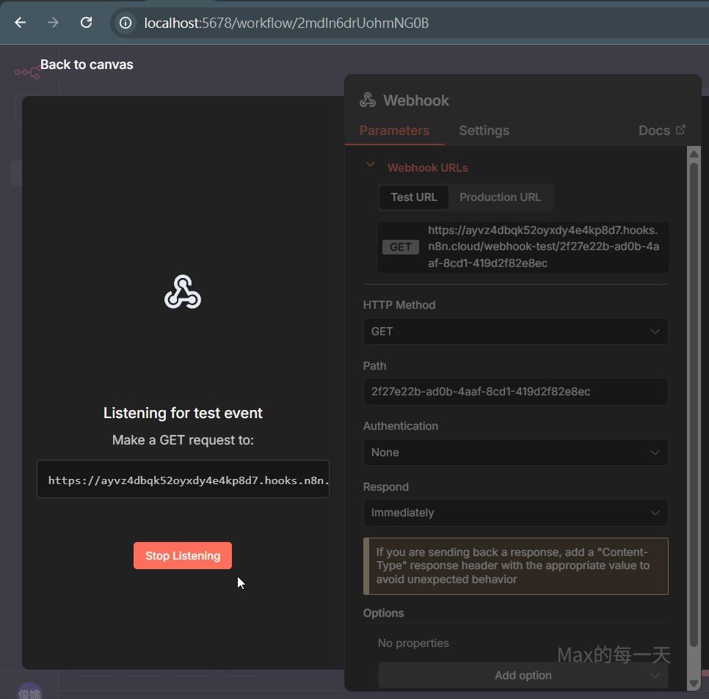Switch to Test URL toggle

point(413,197)
